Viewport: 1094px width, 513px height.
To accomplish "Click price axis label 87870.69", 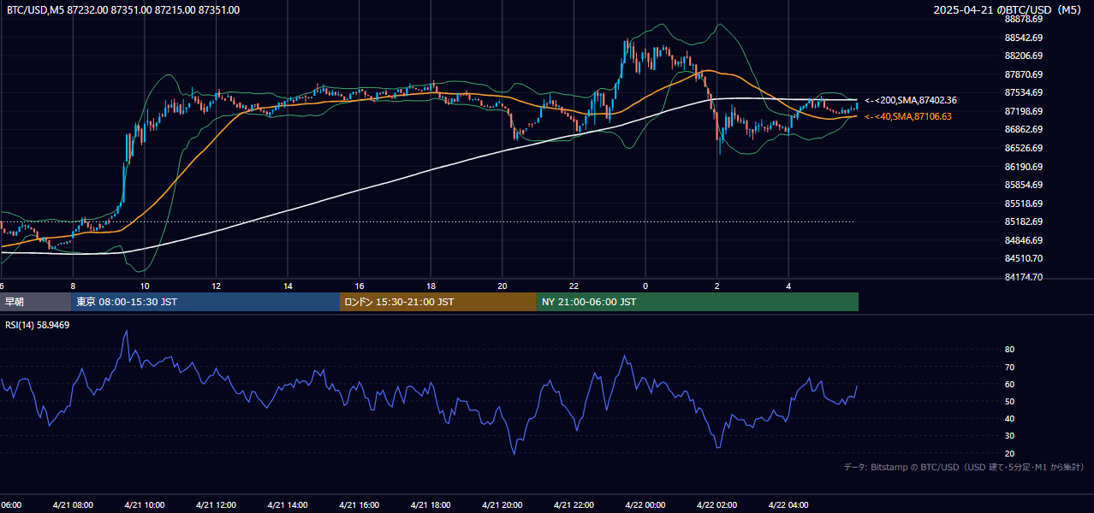I will pyautogui.click(x=1024, y=74).
